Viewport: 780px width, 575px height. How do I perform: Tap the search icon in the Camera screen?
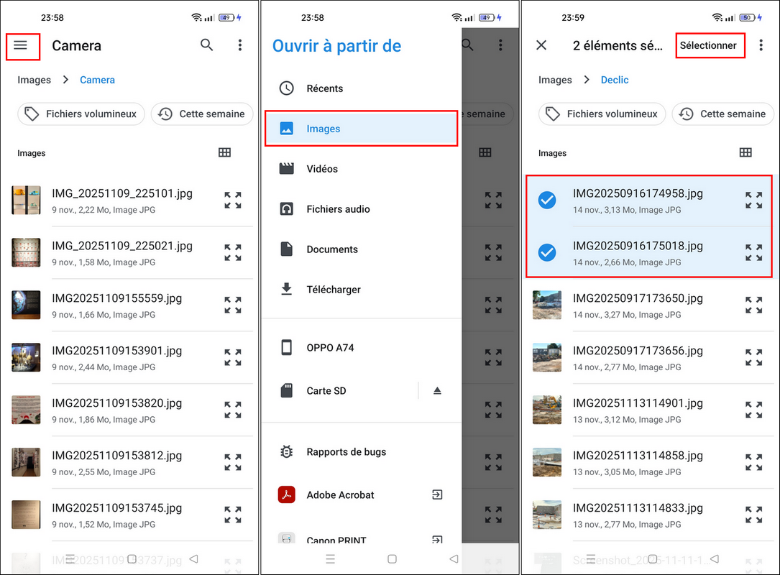click(207, 45)
